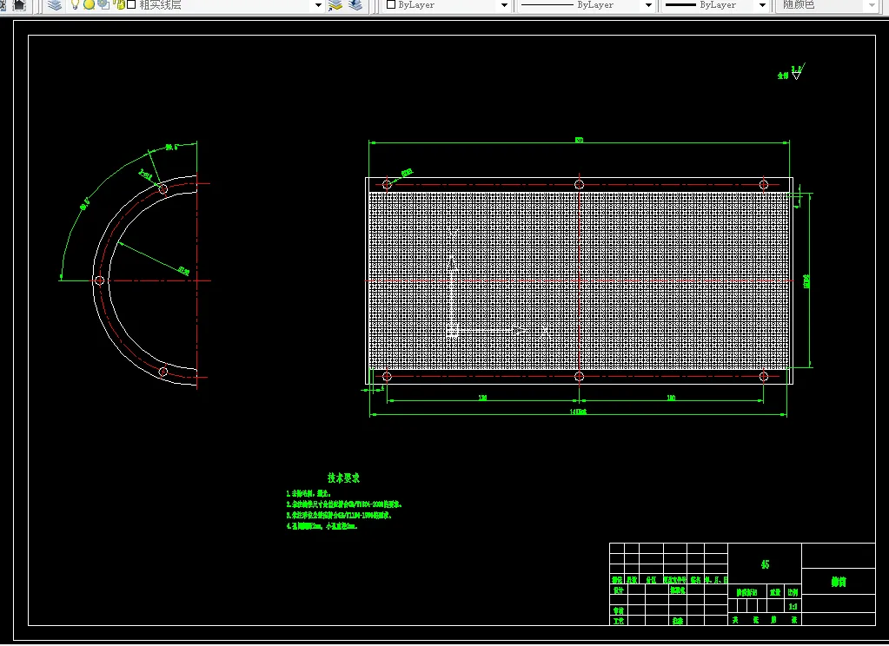
Task: Open the Layer Properties Manager icon
Action: pyautogui.click(x=55, y=5)
